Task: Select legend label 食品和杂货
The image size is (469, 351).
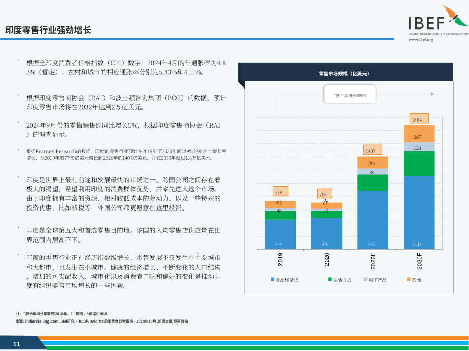Action: pyautogui.click(x=287, y=280)
